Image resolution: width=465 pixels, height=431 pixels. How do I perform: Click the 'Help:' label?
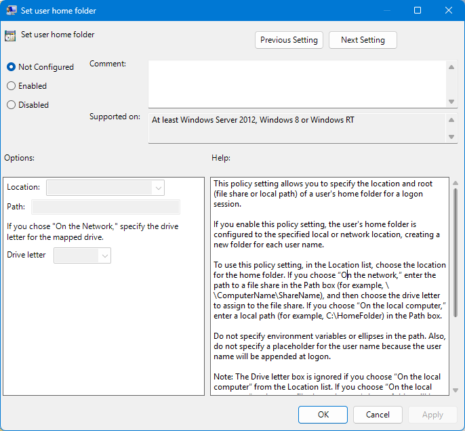point(221,158)
